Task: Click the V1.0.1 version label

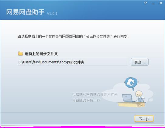Action: coord(52,14)
